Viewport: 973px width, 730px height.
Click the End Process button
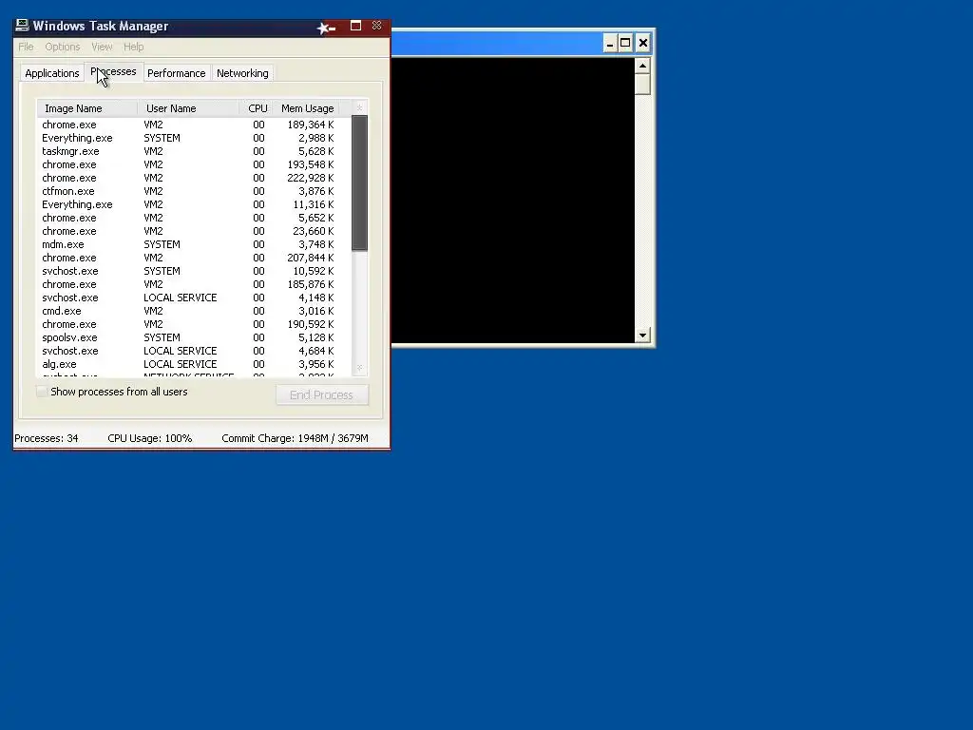(x=322, y=394)
